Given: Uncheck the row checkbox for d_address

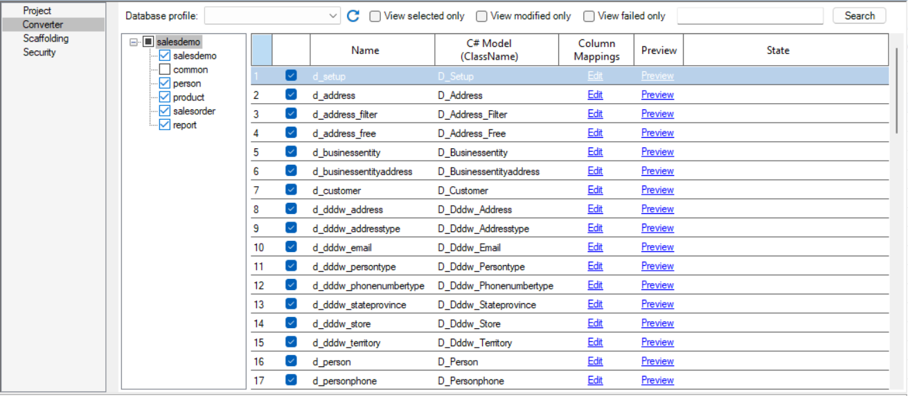Looking at the screenshot, I should point(291,95).
